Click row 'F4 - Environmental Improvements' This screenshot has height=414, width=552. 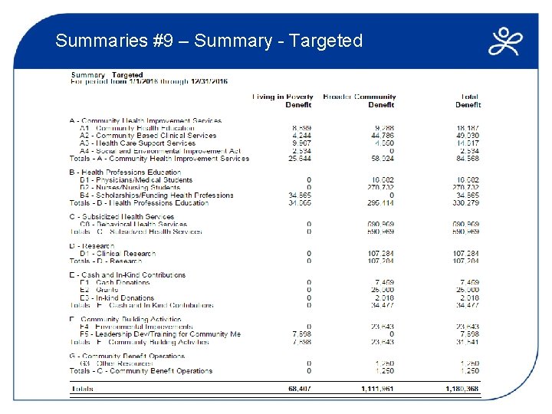279,327
